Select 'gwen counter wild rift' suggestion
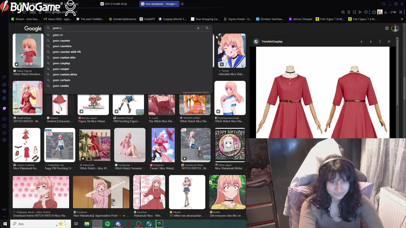 coord(128,52)
